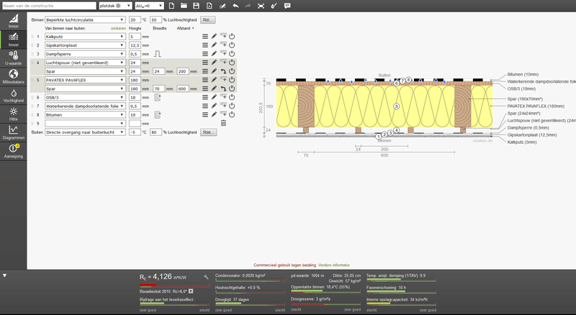Image resolution: width=576 pixels, height=315 pixels.
Task: Toggle the power button for OSB/3 layer
Action: (x=232, y=97)
